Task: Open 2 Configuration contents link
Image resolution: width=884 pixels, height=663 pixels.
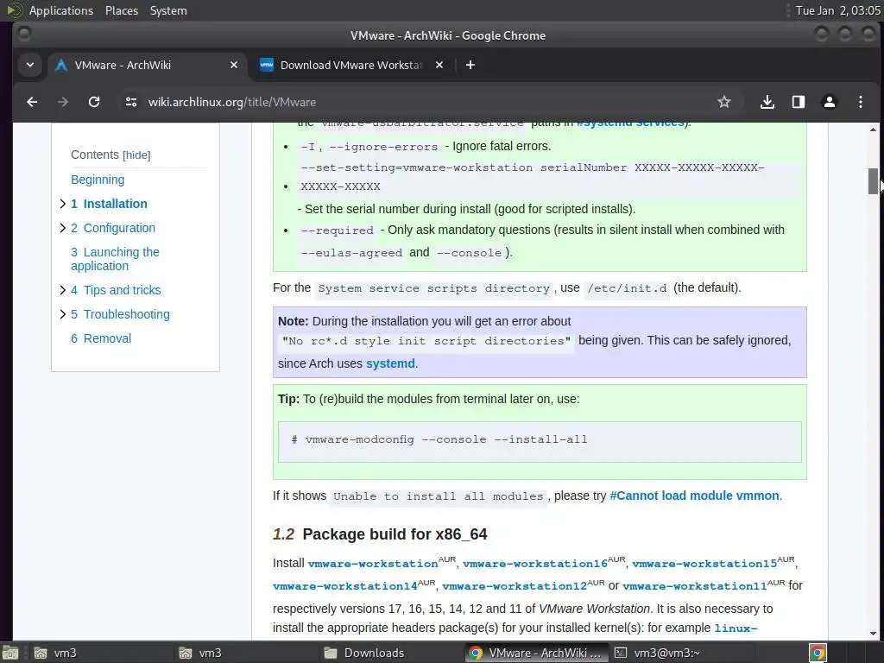Action: 113,228
